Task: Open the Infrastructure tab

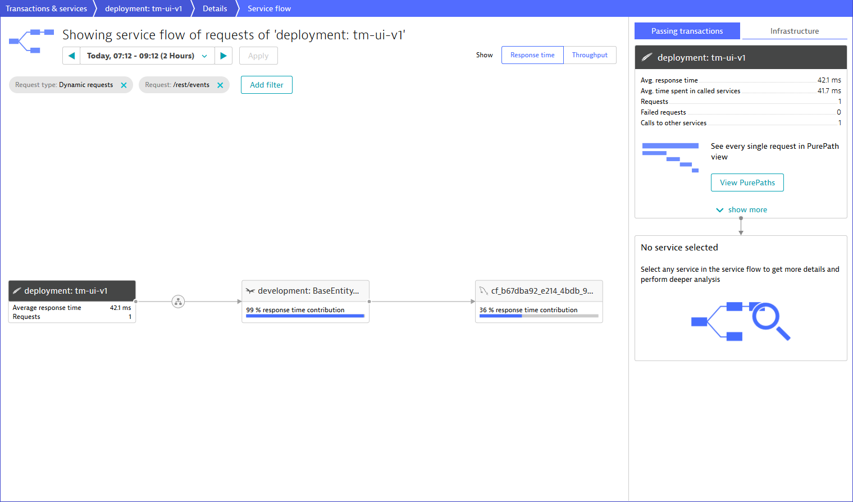Action: (794, 31)
